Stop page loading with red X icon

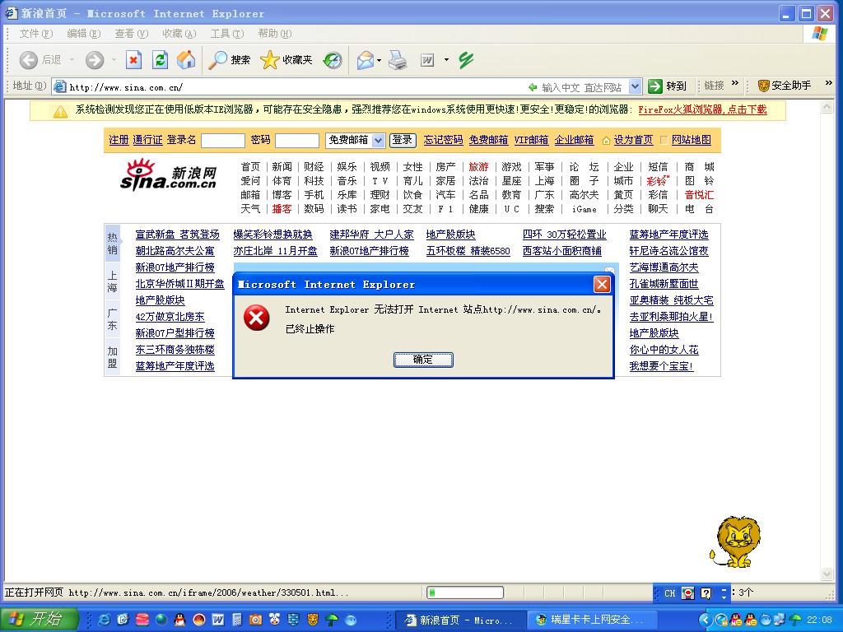133,59
